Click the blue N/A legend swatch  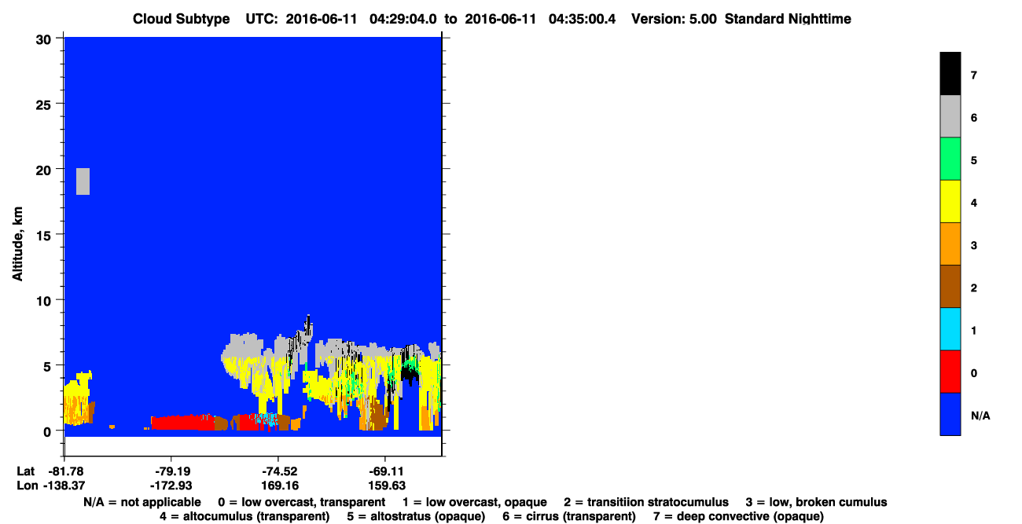[x=950, y=413]
